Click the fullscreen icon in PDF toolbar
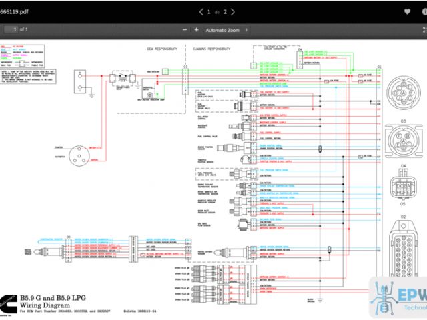Viewport: 427px width, 320px height. (422, 30)
